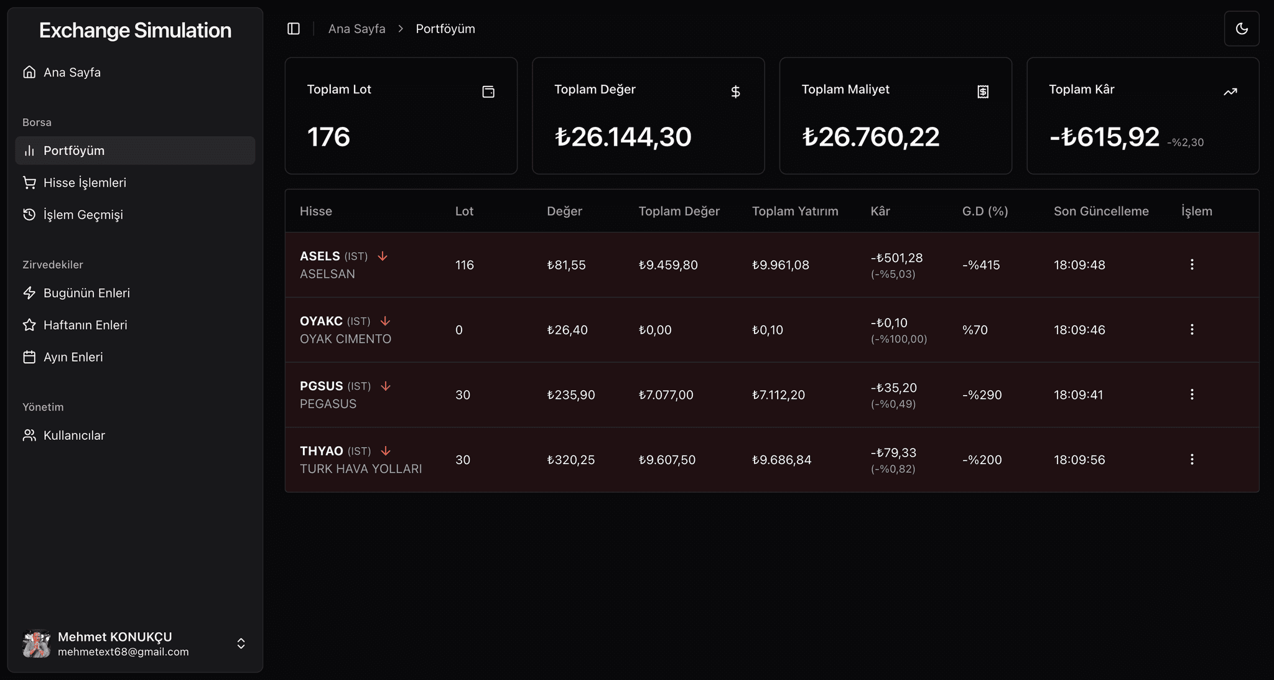Click the history clock icon for İşlem Geçmişi
Screen dimensions: 1274x680
[29, 215]
